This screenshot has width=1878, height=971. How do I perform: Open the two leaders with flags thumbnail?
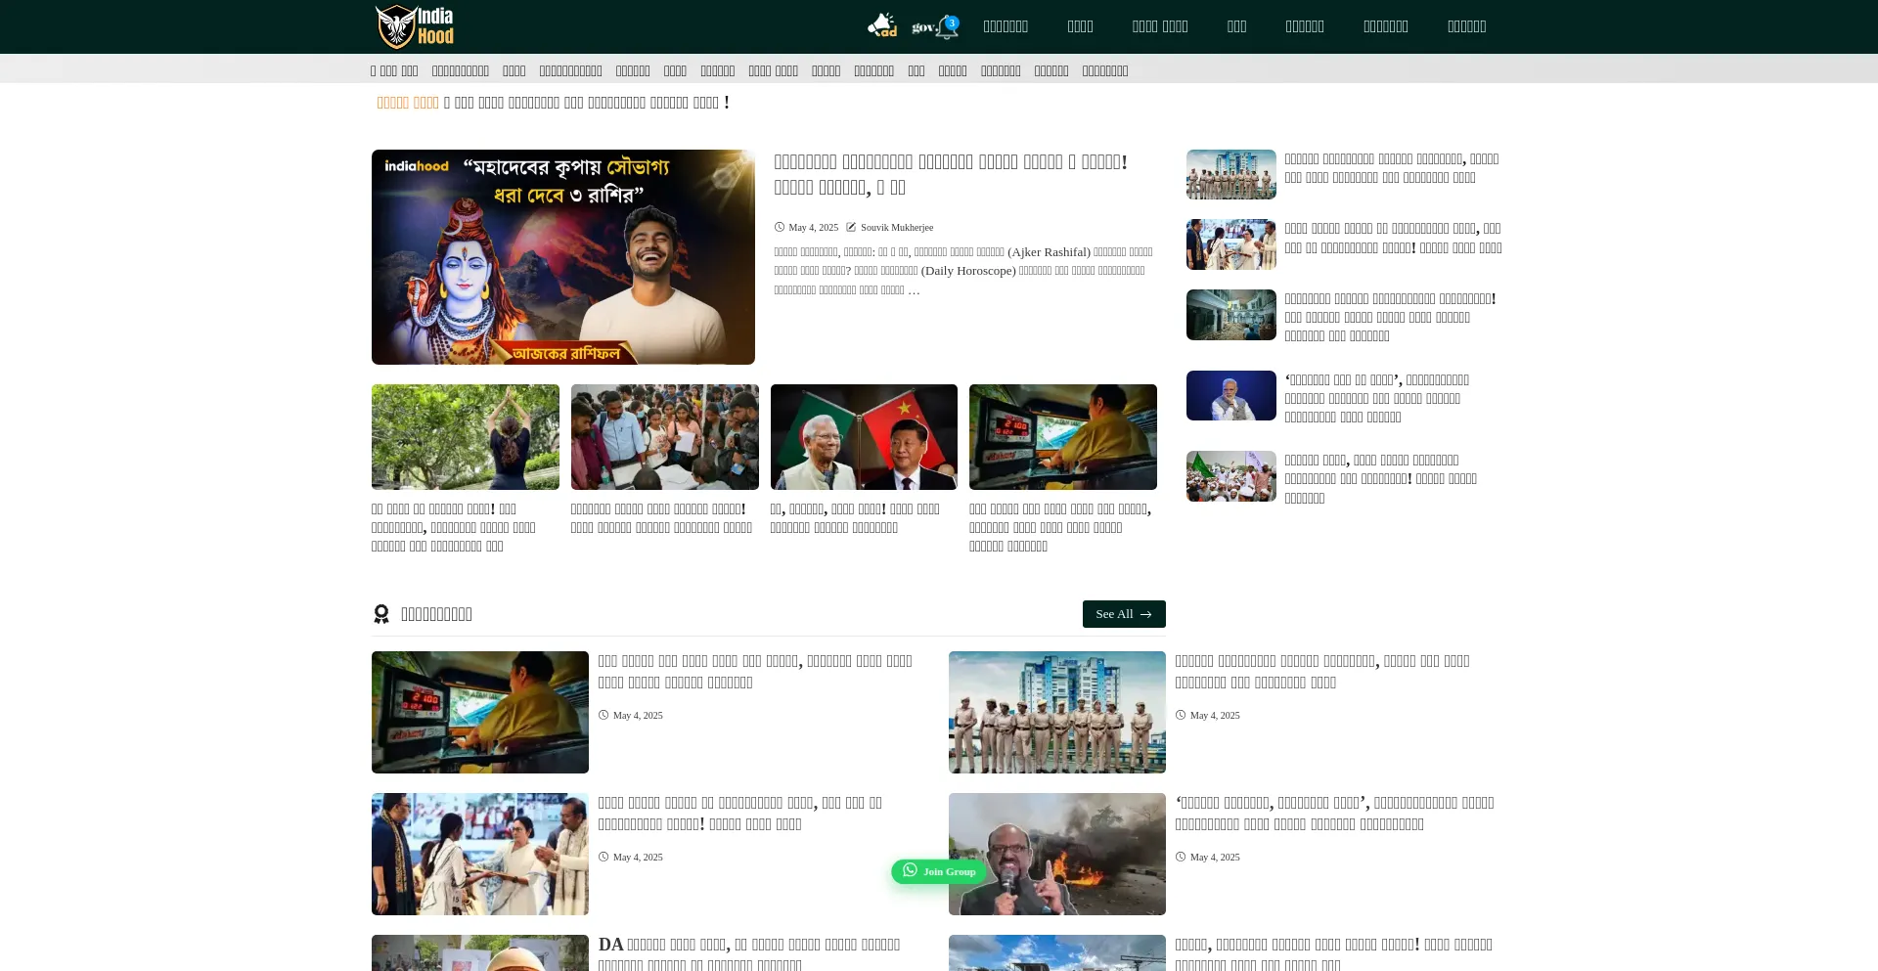coord(864,437)
